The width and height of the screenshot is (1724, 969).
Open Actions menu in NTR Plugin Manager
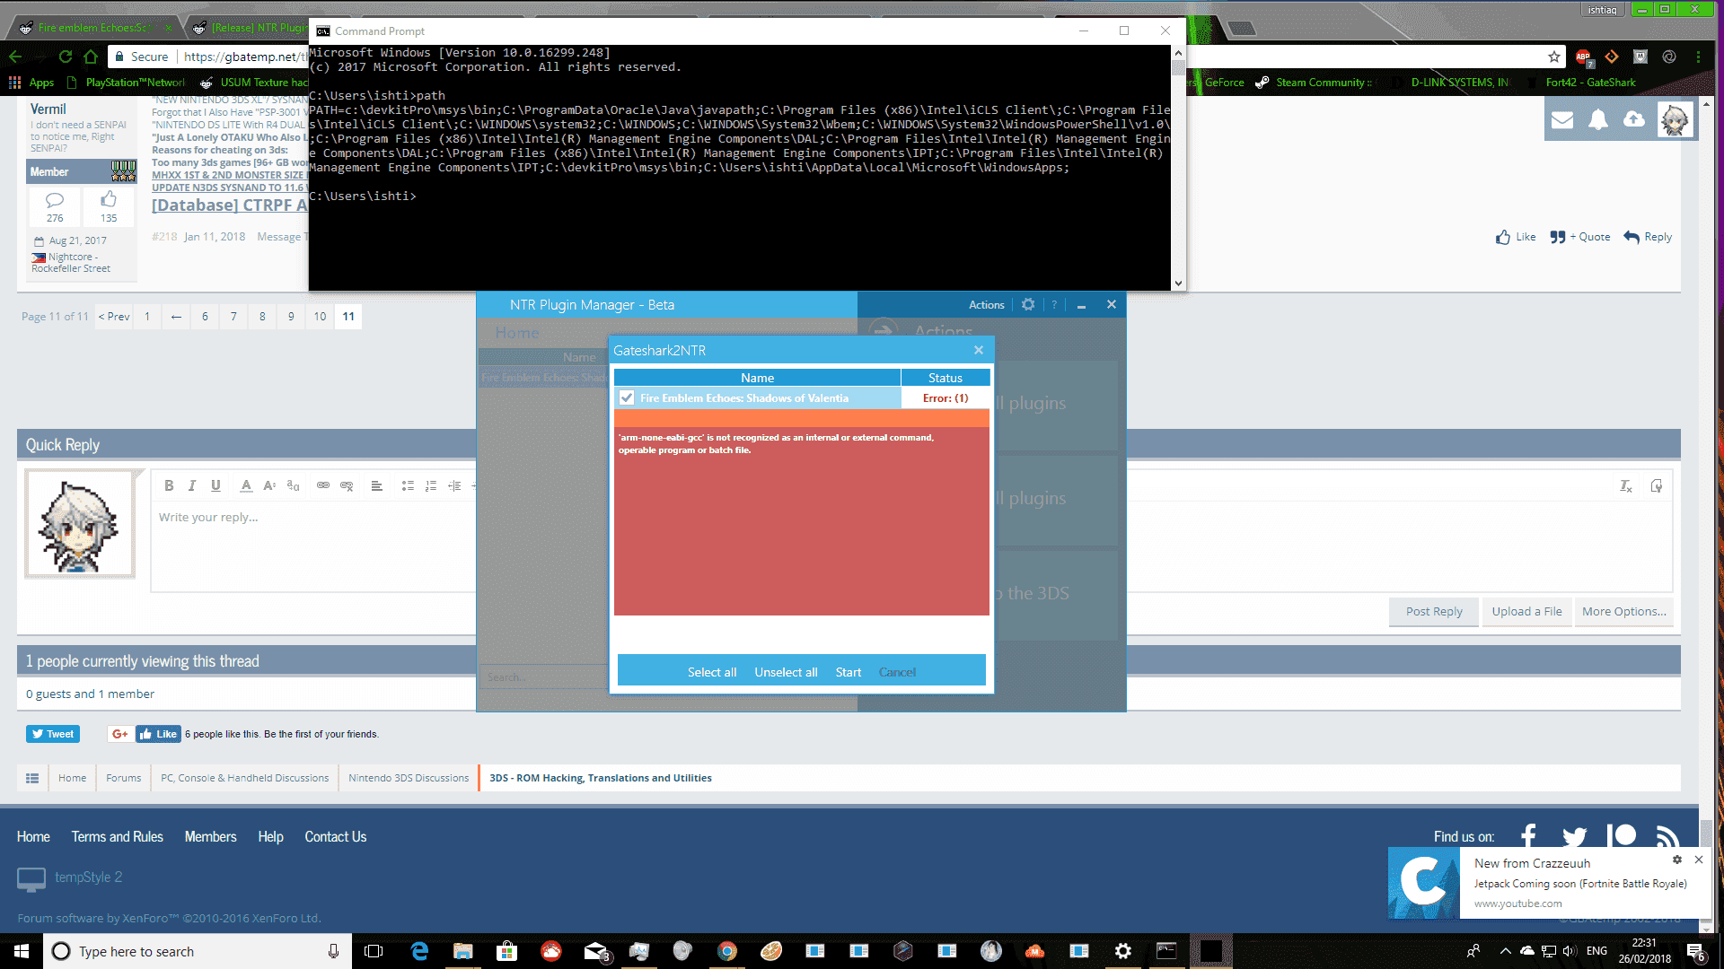point(986,305)
